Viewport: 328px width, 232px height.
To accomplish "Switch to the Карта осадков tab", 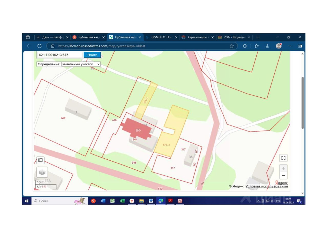I will pyautogui.click(x=198, y=37).
